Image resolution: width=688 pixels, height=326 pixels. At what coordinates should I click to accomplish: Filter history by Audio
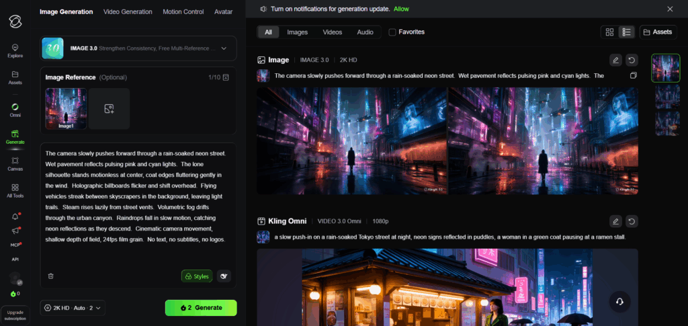pos(365,32)
